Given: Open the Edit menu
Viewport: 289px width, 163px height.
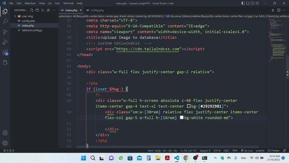Looking at the screenshot, I should [x=19, y=3].
